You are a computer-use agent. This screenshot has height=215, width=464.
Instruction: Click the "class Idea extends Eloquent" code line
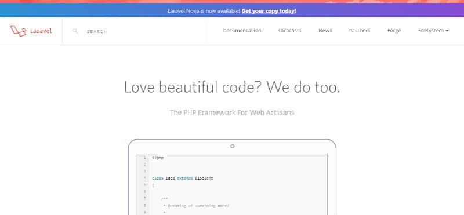(183, 178)
